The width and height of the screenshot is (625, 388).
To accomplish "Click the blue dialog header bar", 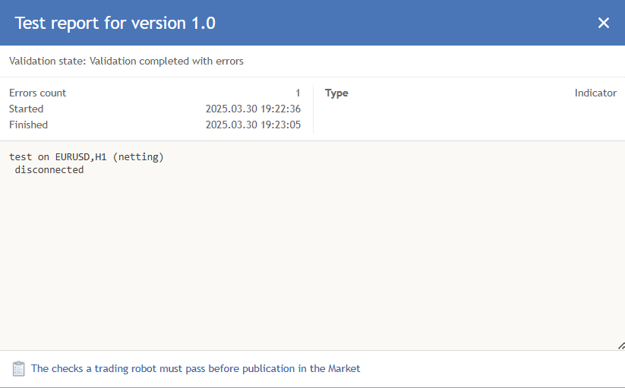I will 313,23.
